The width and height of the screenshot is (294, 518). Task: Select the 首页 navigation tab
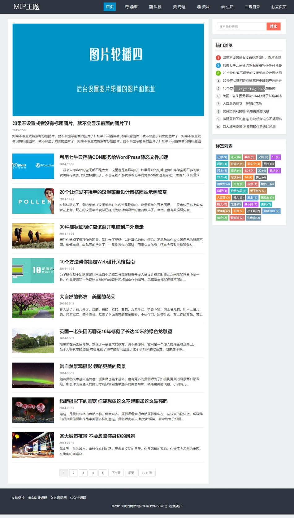110,7
